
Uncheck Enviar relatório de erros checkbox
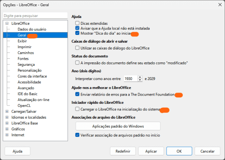click(x=77, y=94)
